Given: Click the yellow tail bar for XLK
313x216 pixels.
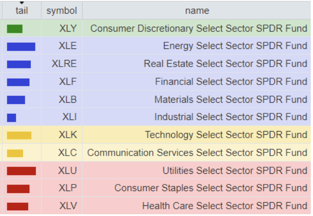Looking at the screenshot, I should [19, 136].
